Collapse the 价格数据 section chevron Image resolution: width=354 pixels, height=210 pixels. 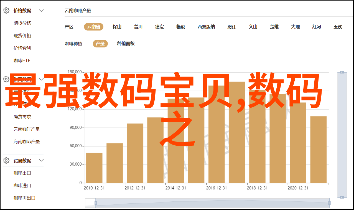click(41, 11)
